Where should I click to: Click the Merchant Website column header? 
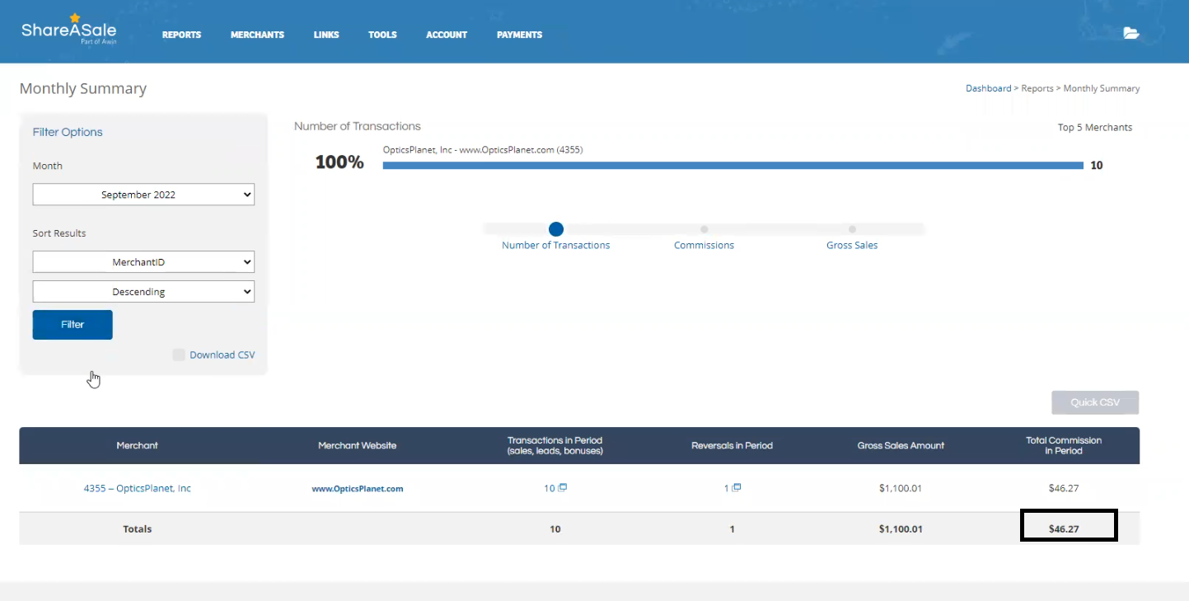click(x=358, y=445)
